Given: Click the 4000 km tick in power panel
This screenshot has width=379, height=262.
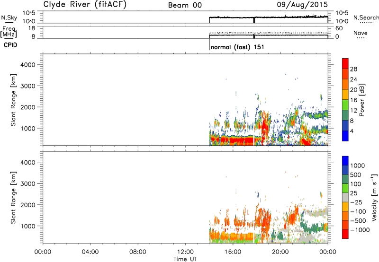Looking at the screenshot, I should click(x=28, y=65).
